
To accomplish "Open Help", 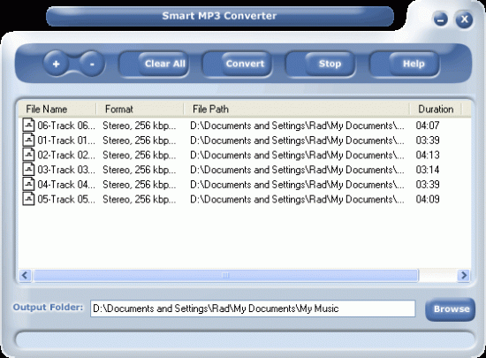I will [414, 64].
